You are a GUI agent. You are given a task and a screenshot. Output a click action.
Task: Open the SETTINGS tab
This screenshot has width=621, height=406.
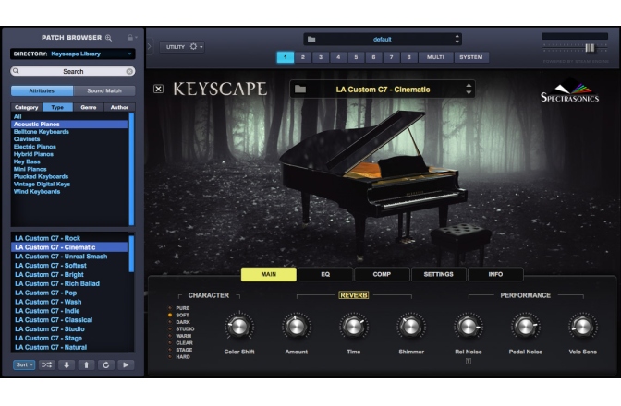[x=438, y=274]
